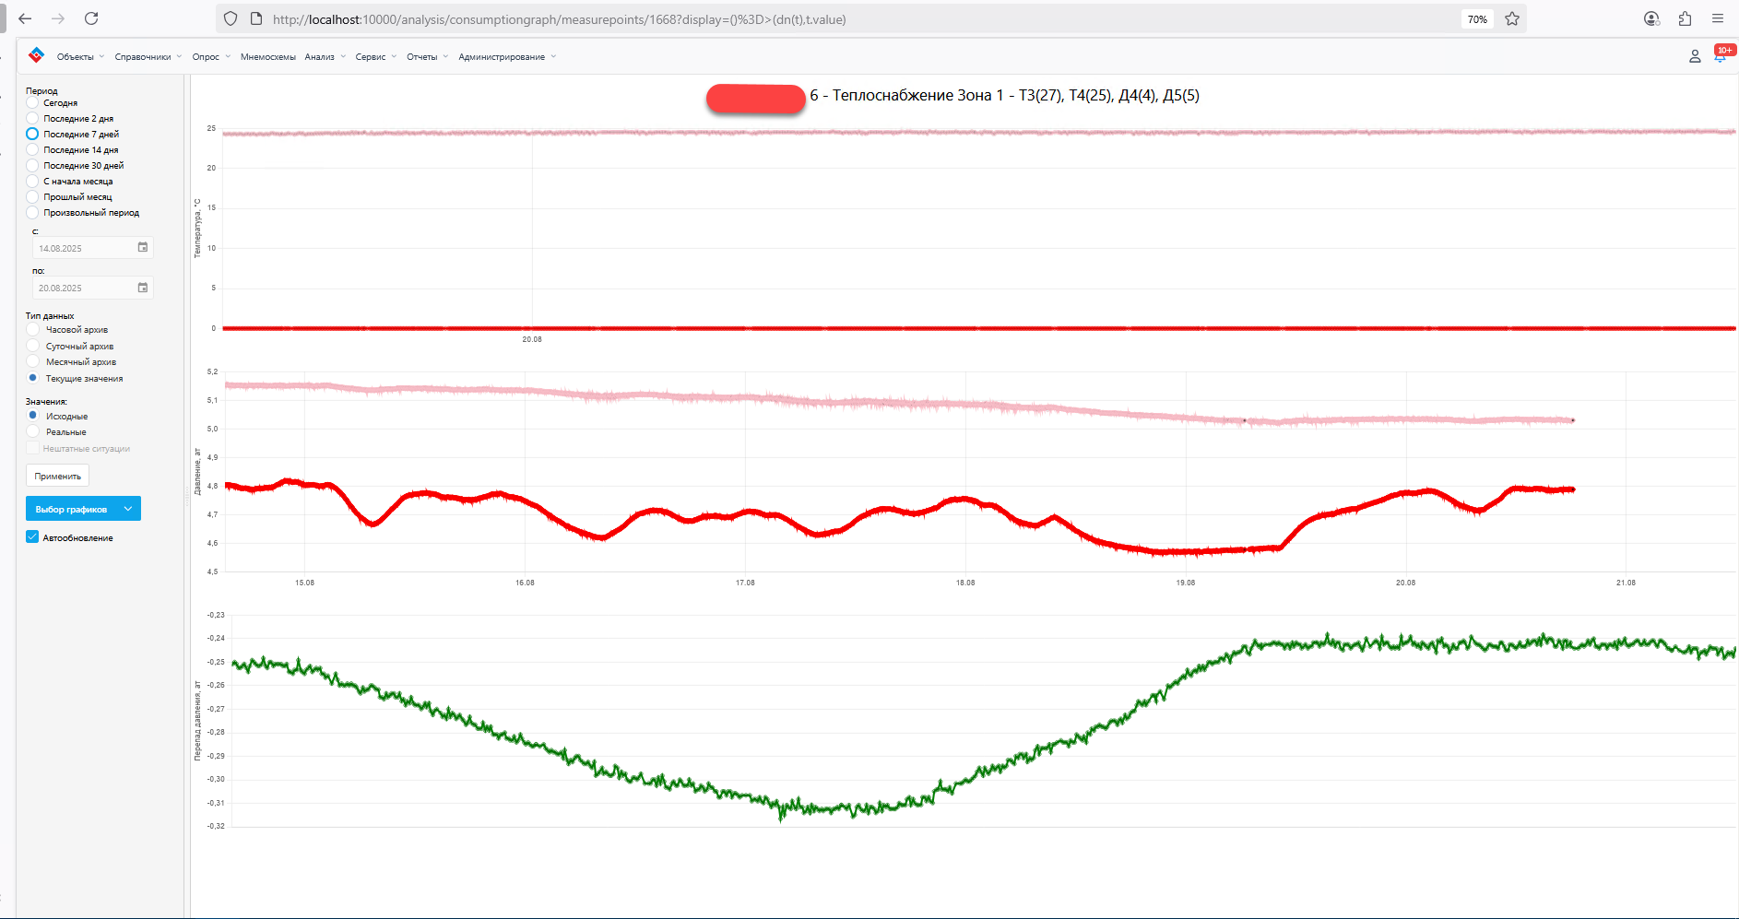Open the 'Мнемосхемы' menu item
The image size is (1739, 919).
point(267,57)
